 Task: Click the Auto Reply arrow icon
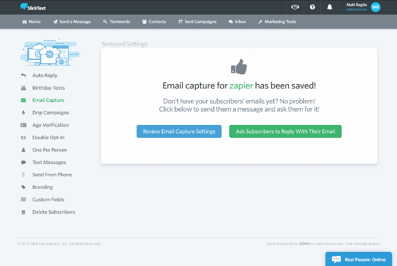point(23,76)
